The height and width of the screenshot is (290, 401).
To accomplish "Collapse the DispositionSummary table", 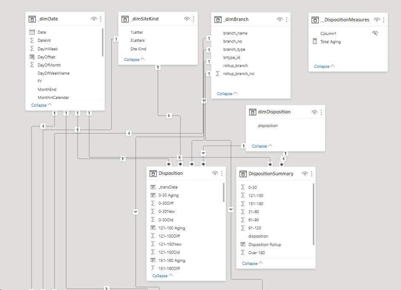I will pos(252,264).
